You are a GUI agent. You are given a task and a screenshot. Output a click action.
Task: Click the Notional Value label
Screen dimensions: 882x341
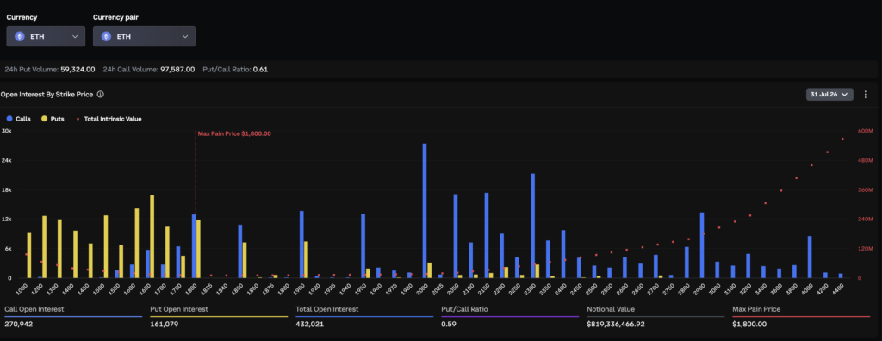click(x=611, y=309)
